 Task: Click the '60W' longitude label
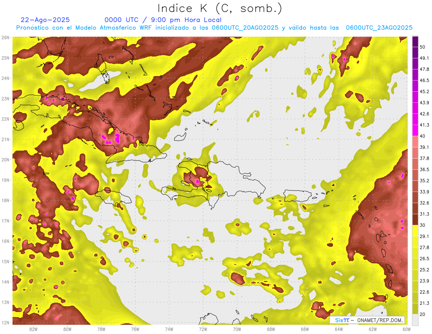point(406,329)
